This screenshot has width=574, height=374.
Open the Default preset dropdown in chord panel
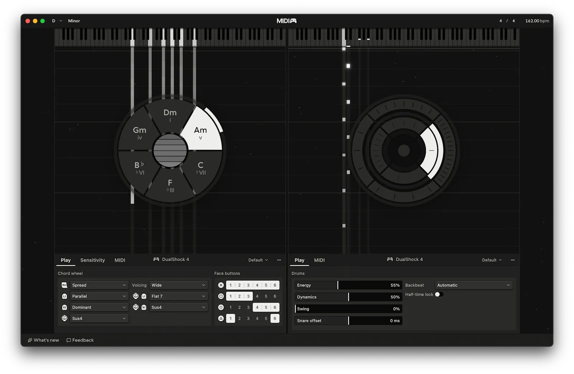(258, 260)
